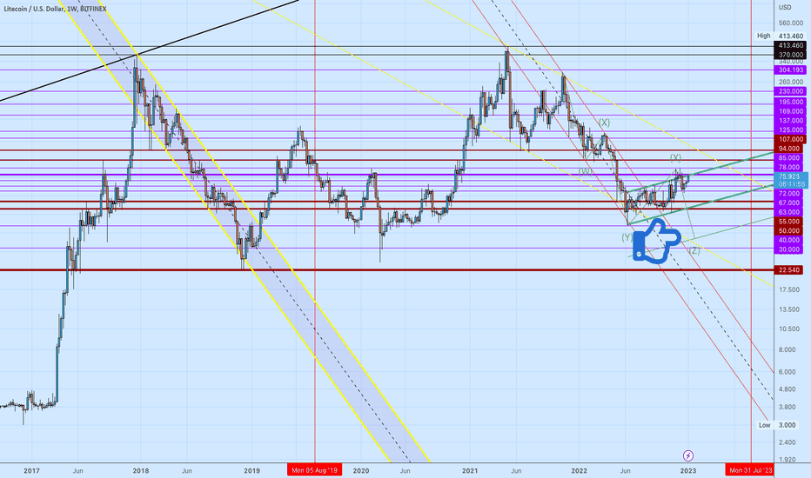Screen dimensions: 811x478
Task: Click the 8.000 axis value
Action: [788, 350]
